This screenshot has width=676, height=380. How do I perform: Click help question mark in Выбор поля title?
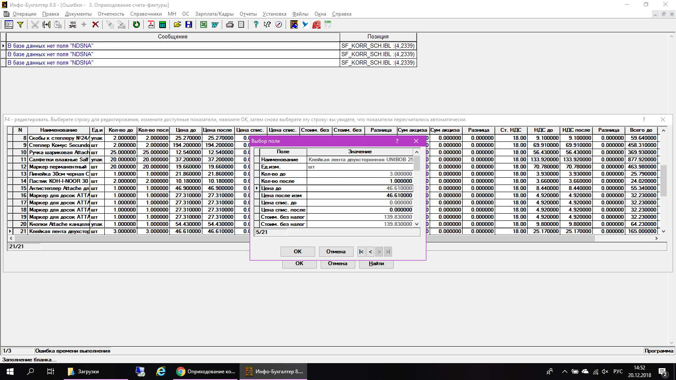coord(397,141)
